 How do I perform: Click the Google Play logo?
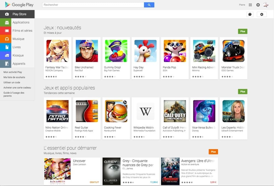click(x=19, y=5)
